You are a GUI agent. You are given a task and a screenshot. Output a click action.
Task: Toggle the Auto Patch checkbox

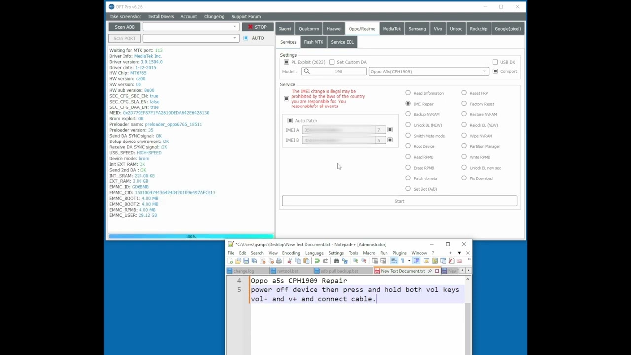click(x=290, y=121)
